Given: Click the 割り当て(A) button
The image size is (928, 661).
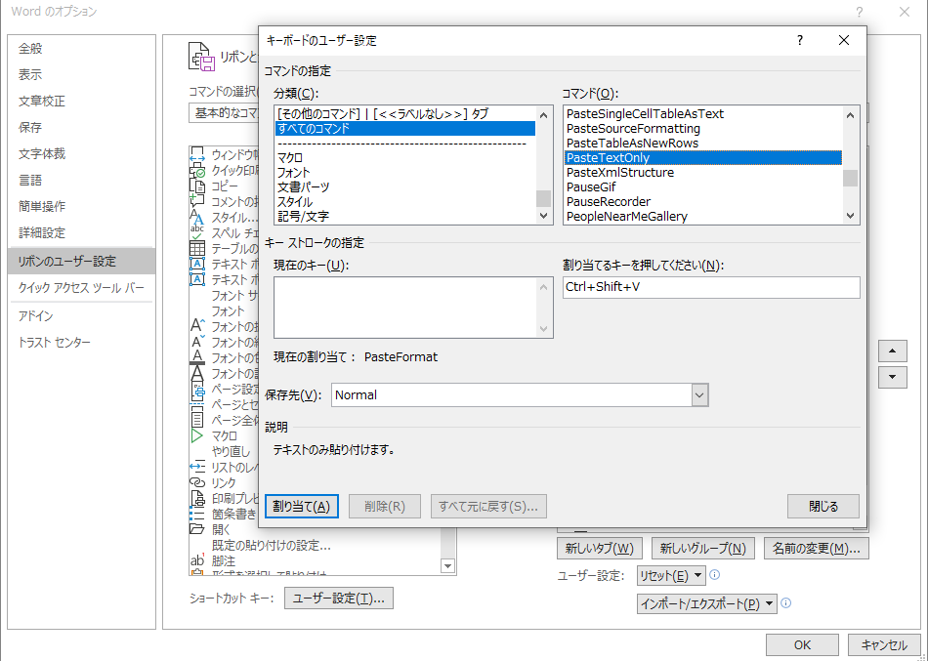Looking at the screenshot, I should 301,507.
